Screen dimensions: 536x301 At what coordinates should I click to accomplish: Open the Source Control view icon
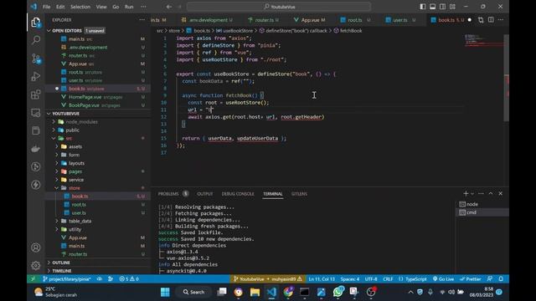36,59
